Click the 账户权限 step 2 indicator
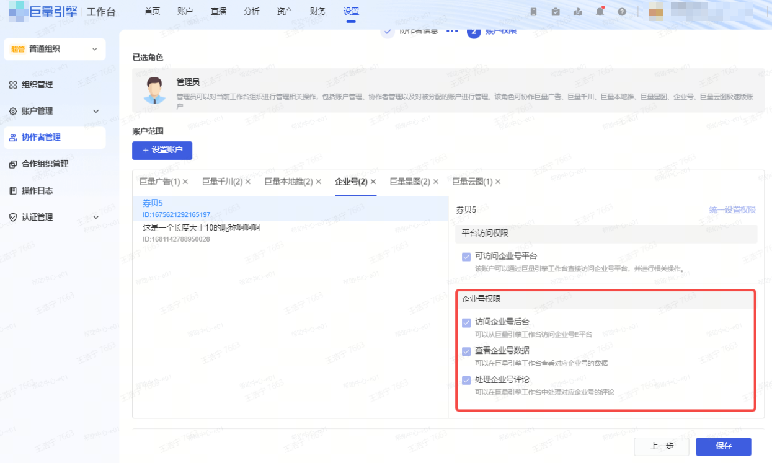The height and width of the screenshot is (463, 772). pos(492,30)
